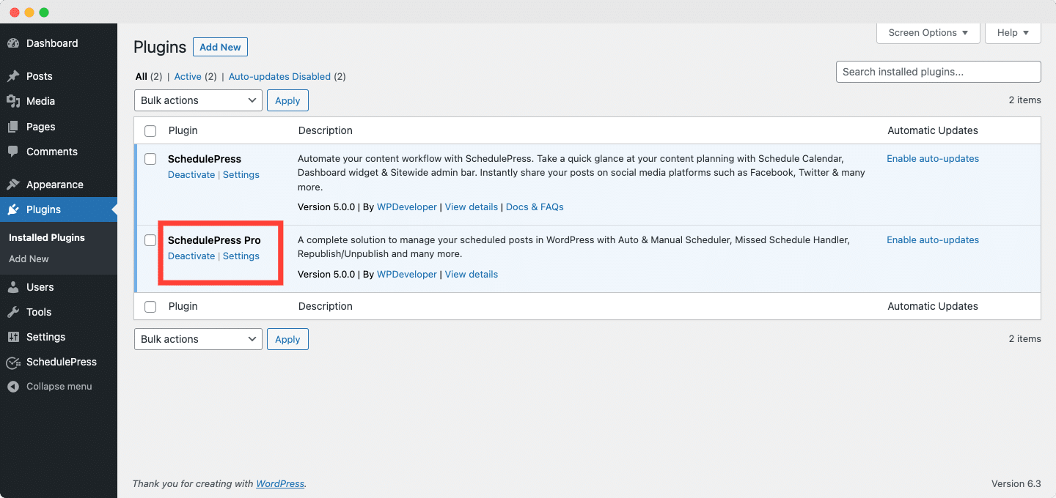This screenshot has height=498, width=1056.
Task: Go to Installed Plugins submenu item
Action: click(47, 237)
